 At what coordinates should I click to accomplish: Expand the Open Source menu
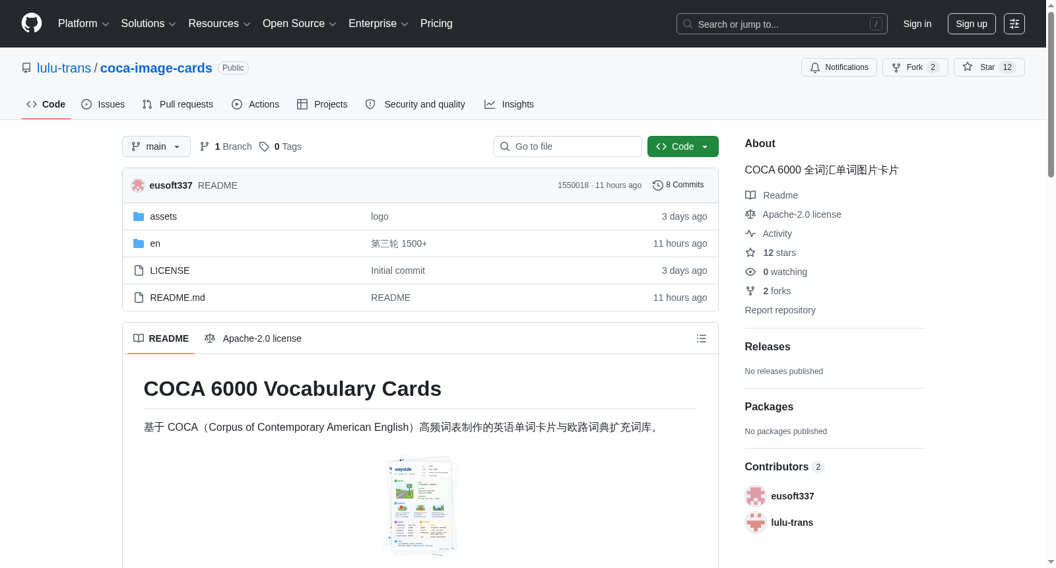click(300, 24)
